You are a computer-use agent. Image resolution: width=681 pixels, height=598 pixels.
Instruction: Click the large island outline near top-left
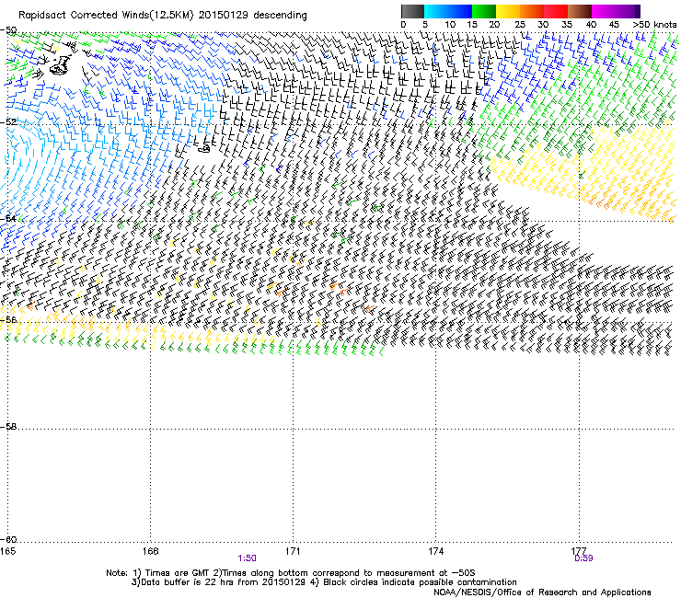pyautogui.click(x=60, y=65)
